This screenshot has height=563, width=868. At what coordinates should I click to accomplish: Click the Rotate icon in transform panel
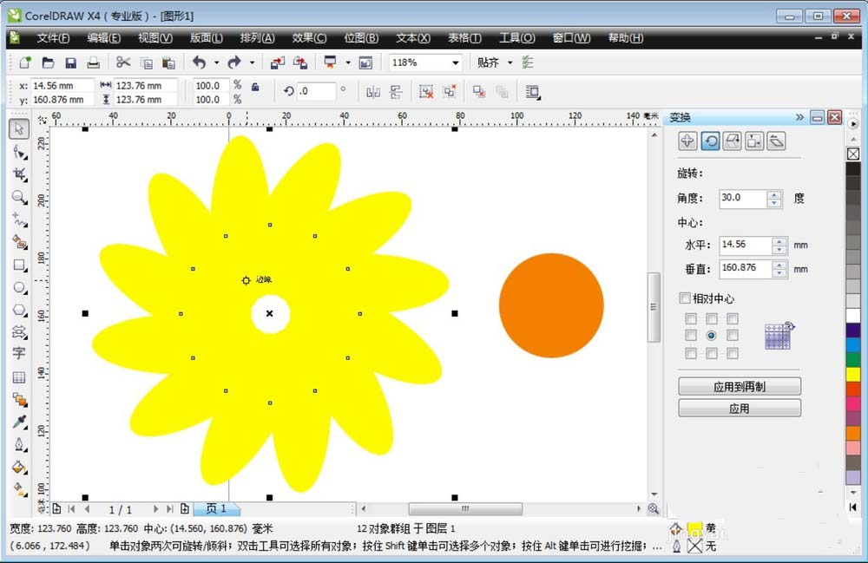point(710,141)
